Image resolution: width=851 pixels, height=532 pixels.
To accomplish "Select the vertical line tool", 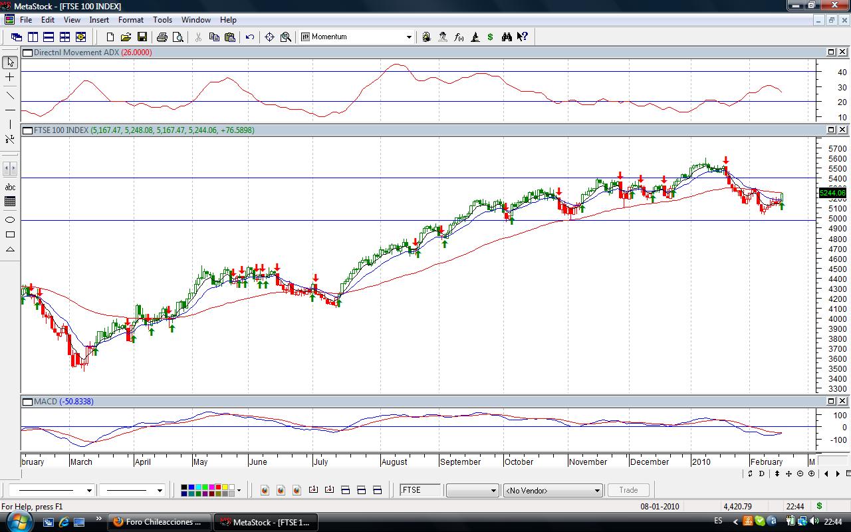I will coord(10,124).
